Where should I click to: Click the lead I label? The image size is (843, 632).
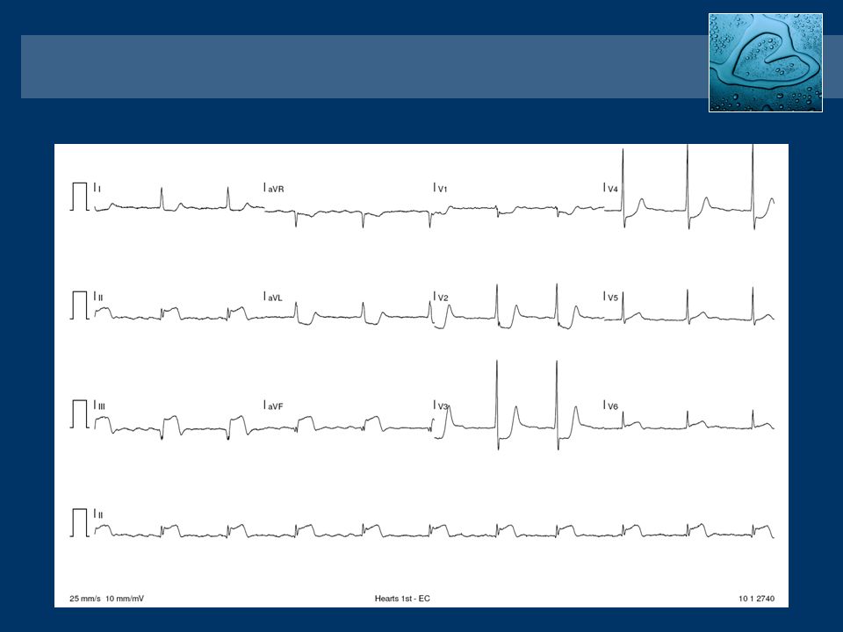coord(99,190)
